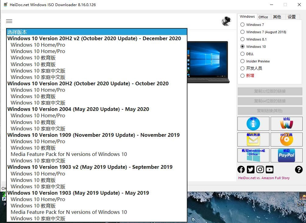Open the About info icon
The image size is (306, 223).
[253, 124]
